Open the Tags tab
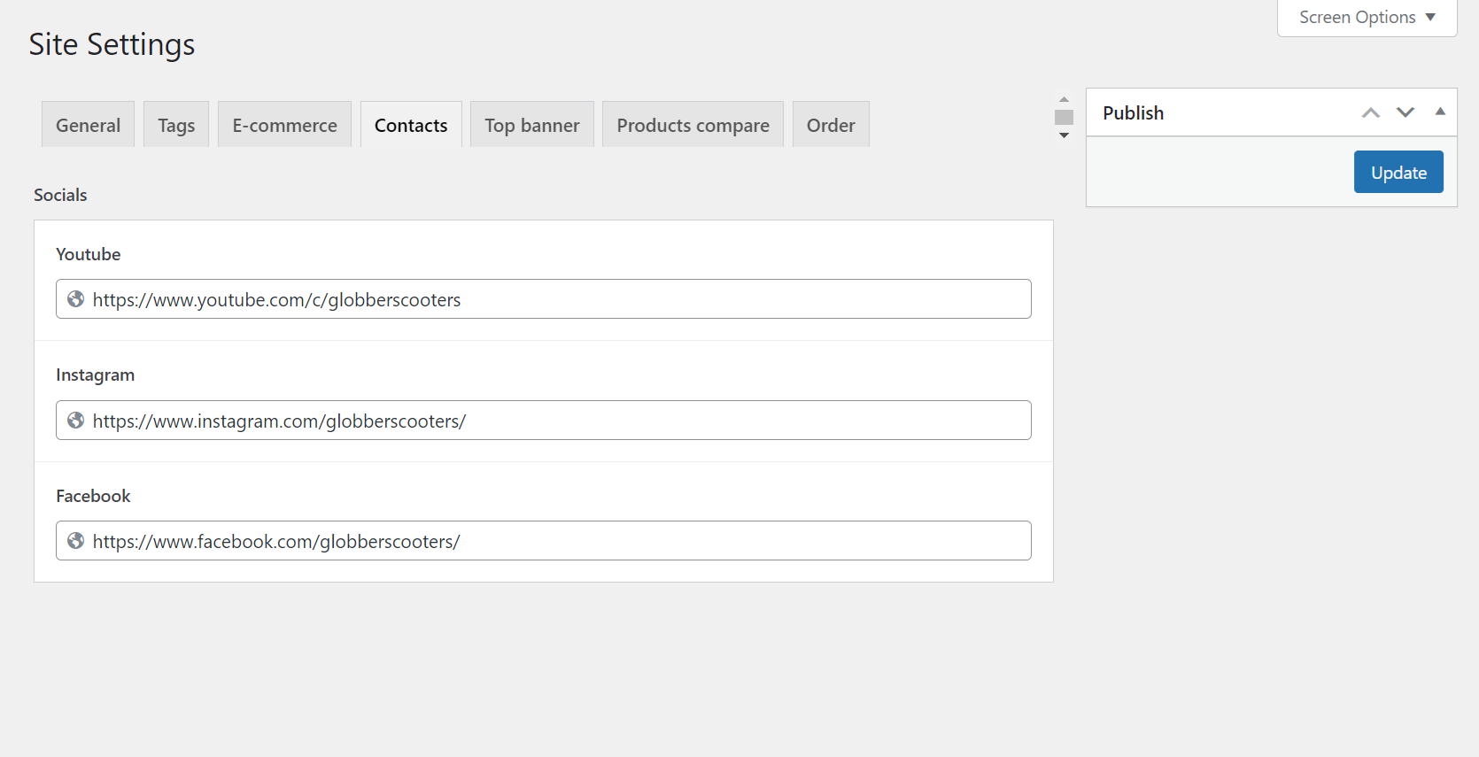Image resolution: width=1479 pixels, height=757 pixels. coord(176,125)
